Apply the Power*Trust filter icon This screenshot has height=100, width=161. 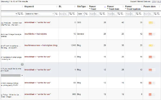[x=101, y=14]
